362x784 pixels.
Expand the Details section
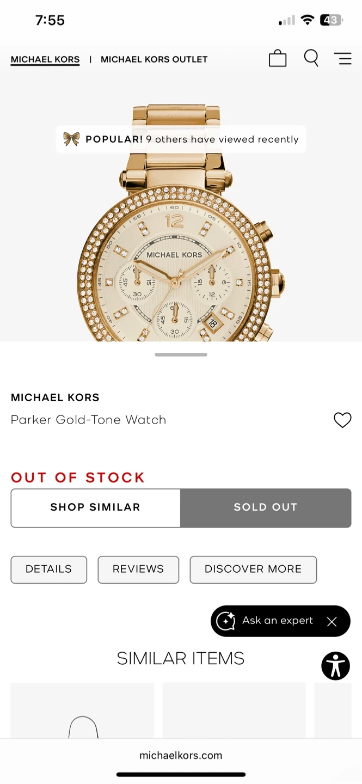49,569
